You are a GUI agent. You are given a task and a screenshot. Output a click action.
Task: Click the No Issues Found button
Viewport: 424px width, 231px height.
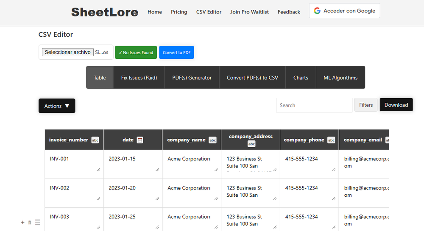[x=136, y=52]
